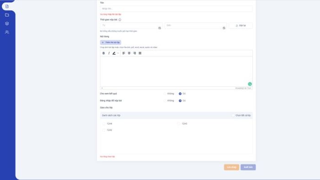Image resolution: width=320 pixels, height=180 pixels.
Task: Open highlight color dropdown arrow
Action: pos(118,53)
